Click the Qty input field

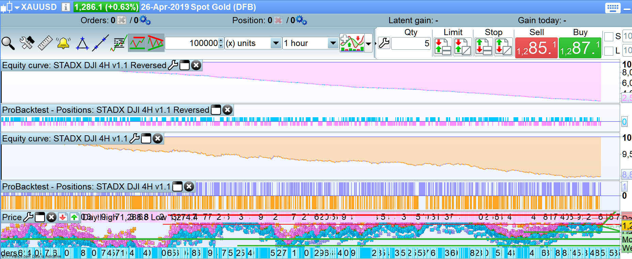tap(411, 43)
